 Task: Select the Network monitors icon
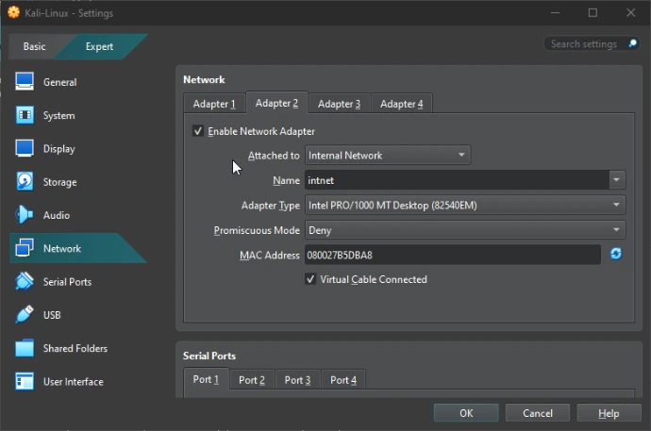25,248
